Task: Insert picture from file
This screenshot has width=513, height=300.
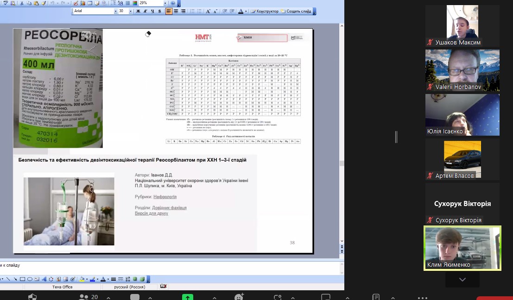Action: click(x=65, y=279)
